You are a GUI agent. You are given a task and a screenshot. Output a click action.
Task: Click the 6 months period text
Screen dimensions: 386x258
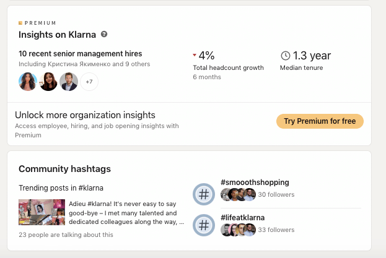tap(207, 77)
